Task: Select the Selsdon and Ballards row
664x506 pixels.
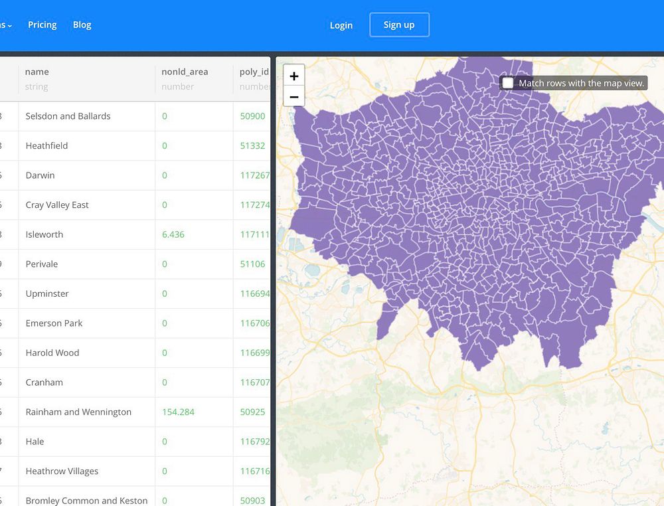Action: (x=135, y=116)
